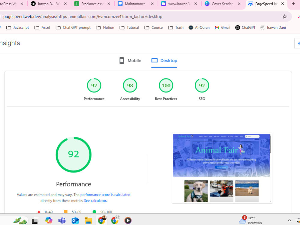Close the Maintanance document tab
This screenshot has width=300, height=225.
coord(152,4)
